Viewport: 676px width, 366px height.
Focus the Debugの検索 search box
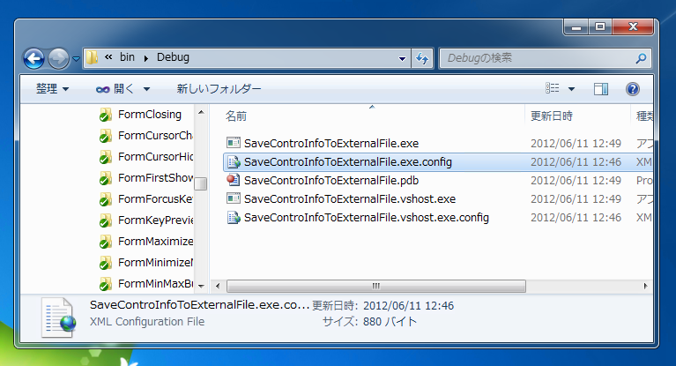[x=545, y=58]
